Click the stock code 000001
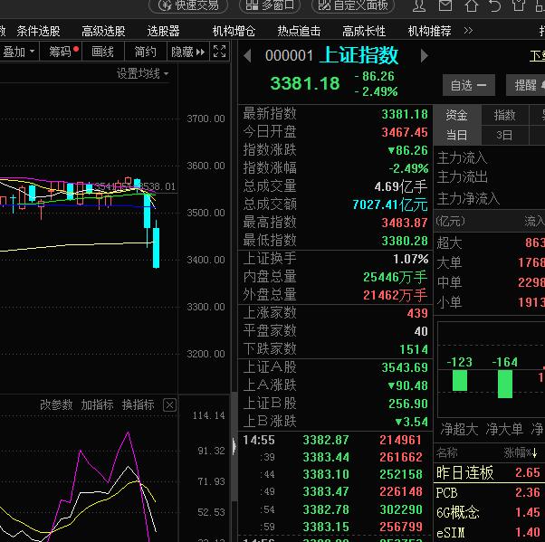The width and height of the screenshot is (545, 542). point(289,55)
